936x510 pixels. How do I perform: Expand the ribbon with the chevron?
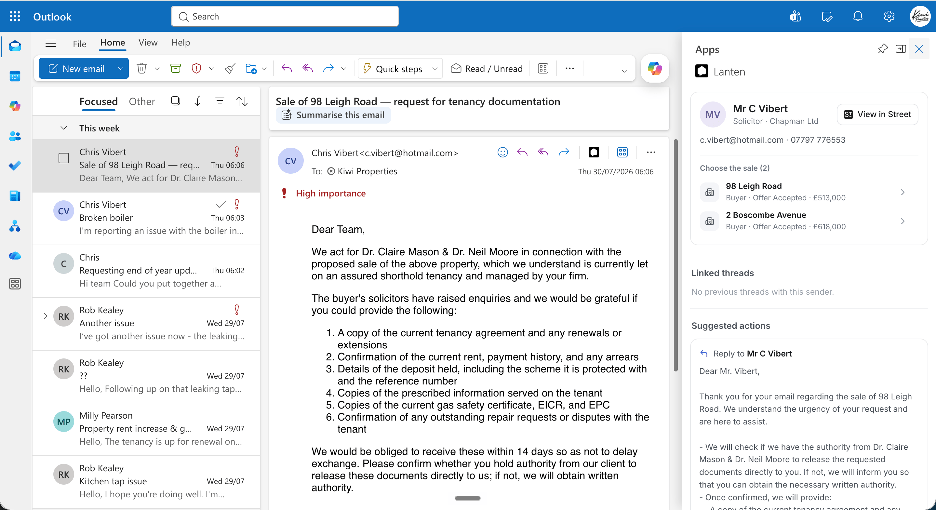pyautogui.click(x=624, y=71)
